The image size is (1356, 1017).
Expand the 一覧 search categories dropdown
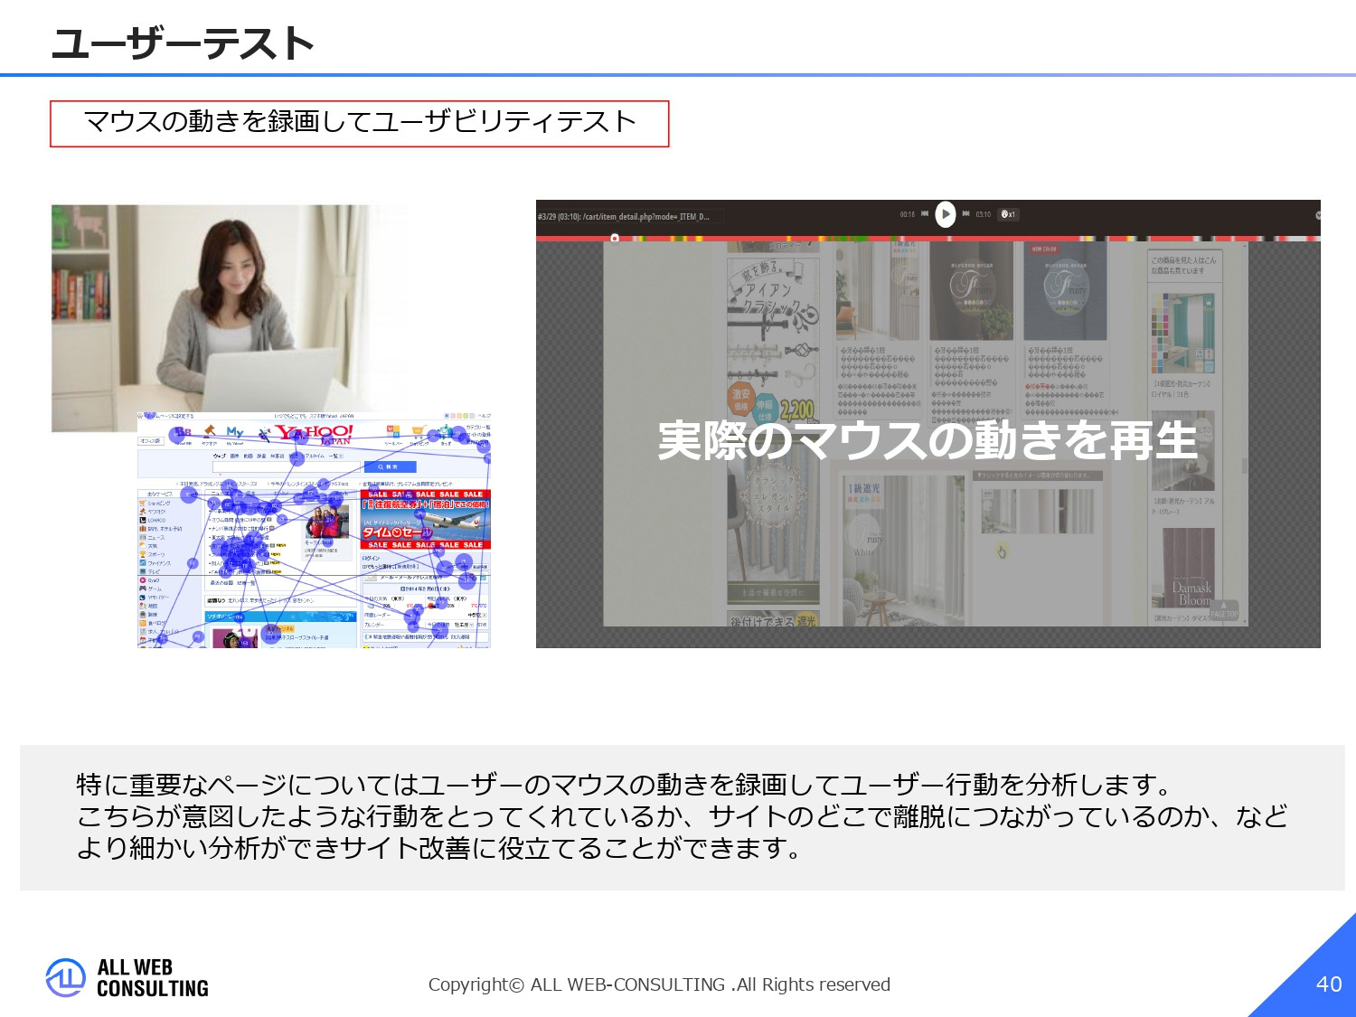[x=341, y=456]
